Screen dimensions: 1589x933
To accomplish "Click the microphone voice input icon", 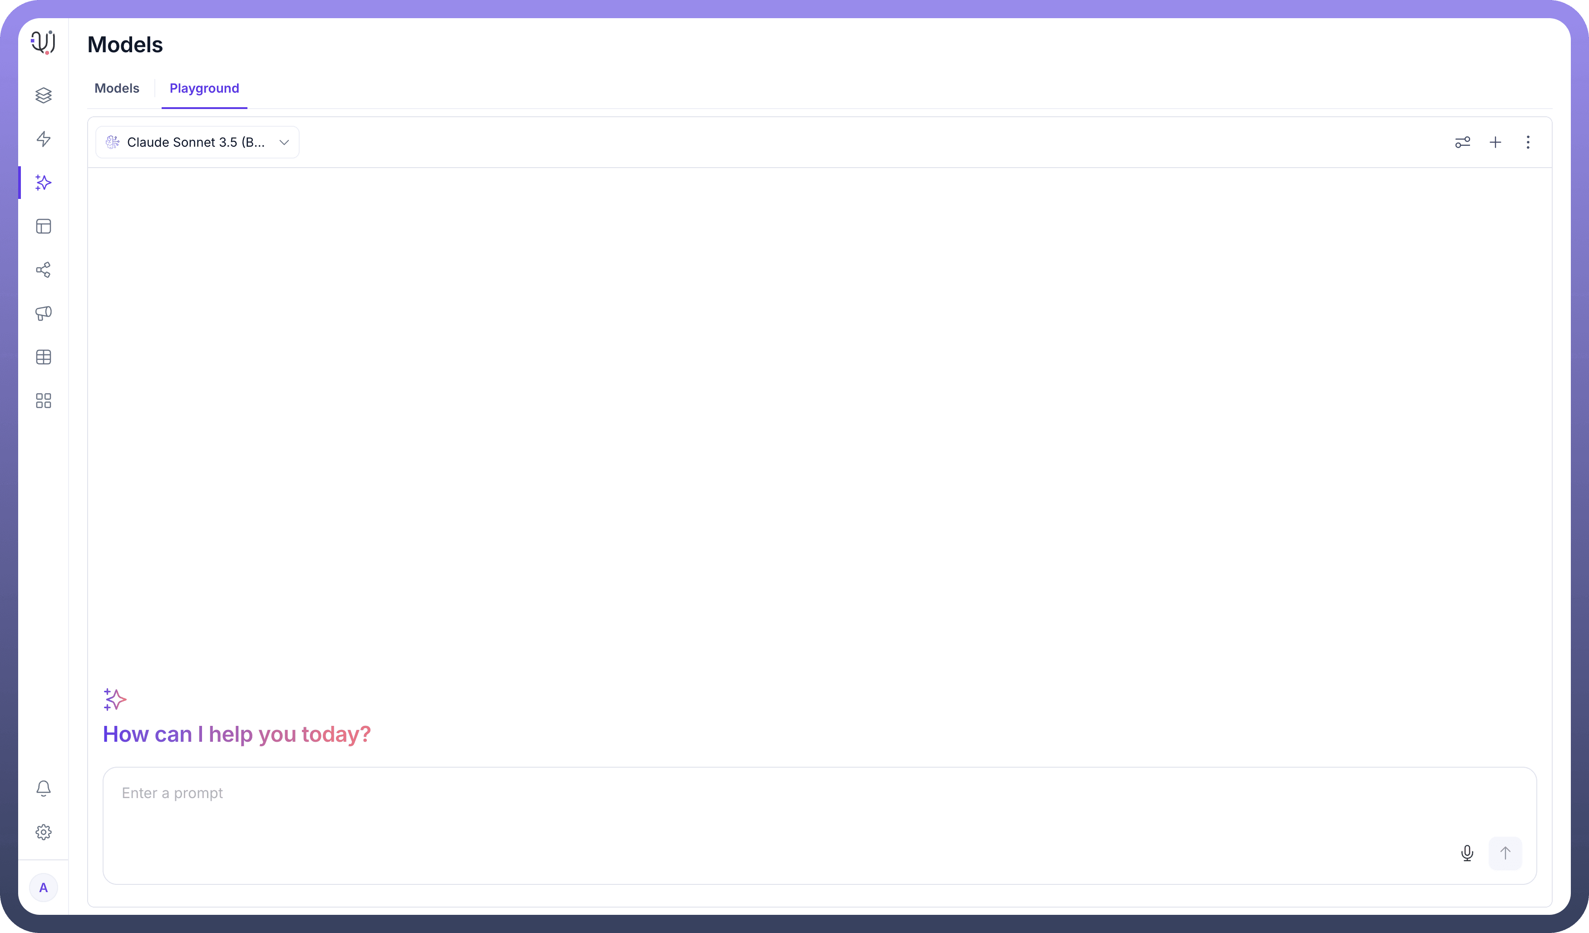I will tap(1467, 854).
